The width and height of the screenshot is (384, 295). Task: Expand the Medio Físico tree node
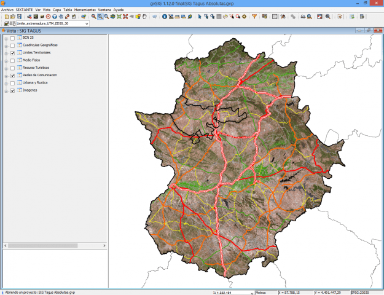[x=6, y=61]
